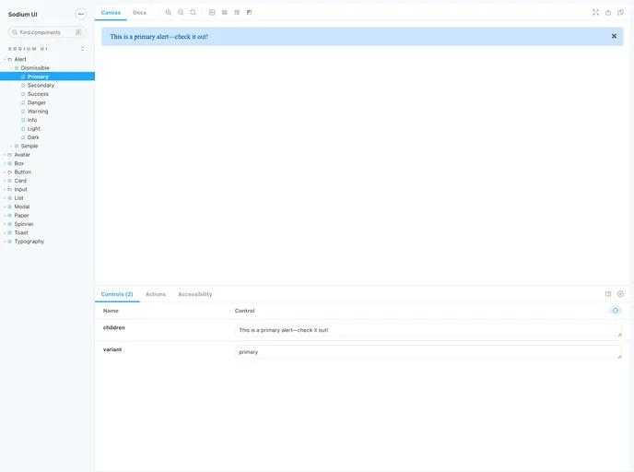This screenshot has width=634, height=472.
Task: Toggle the measure/outline toolbar icon
Action: [250, 13]
